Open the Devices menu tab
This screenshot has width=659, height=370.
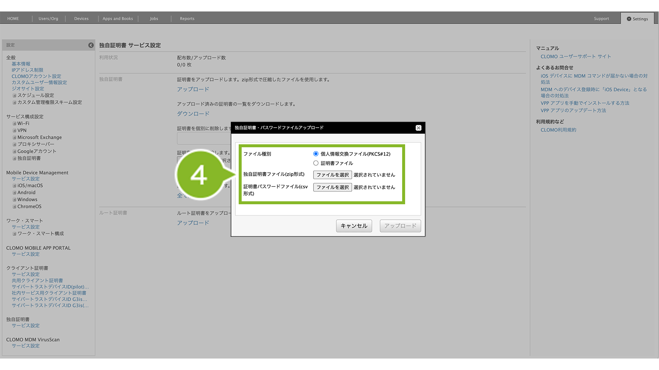coord(81,19)
